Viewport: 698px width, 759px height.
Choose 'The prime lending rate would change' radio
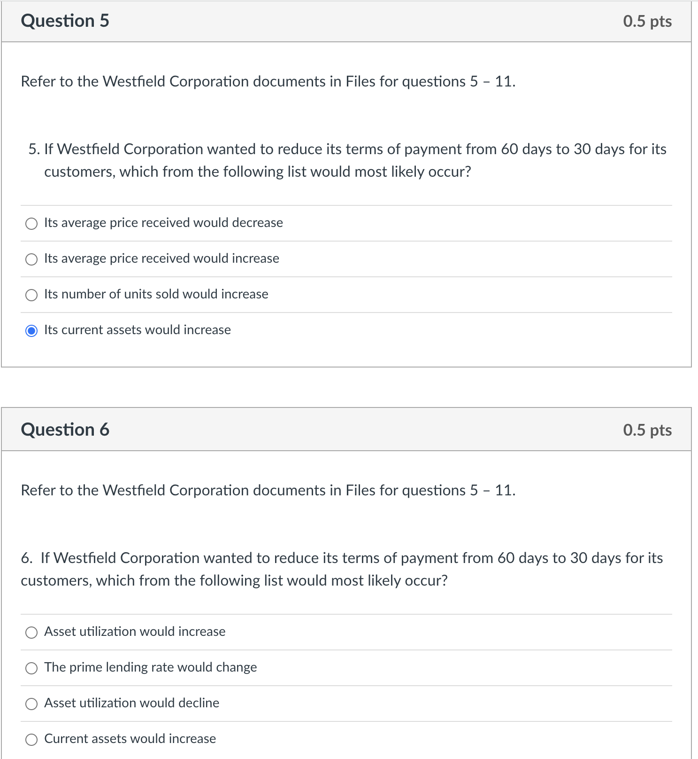(31, 668)
